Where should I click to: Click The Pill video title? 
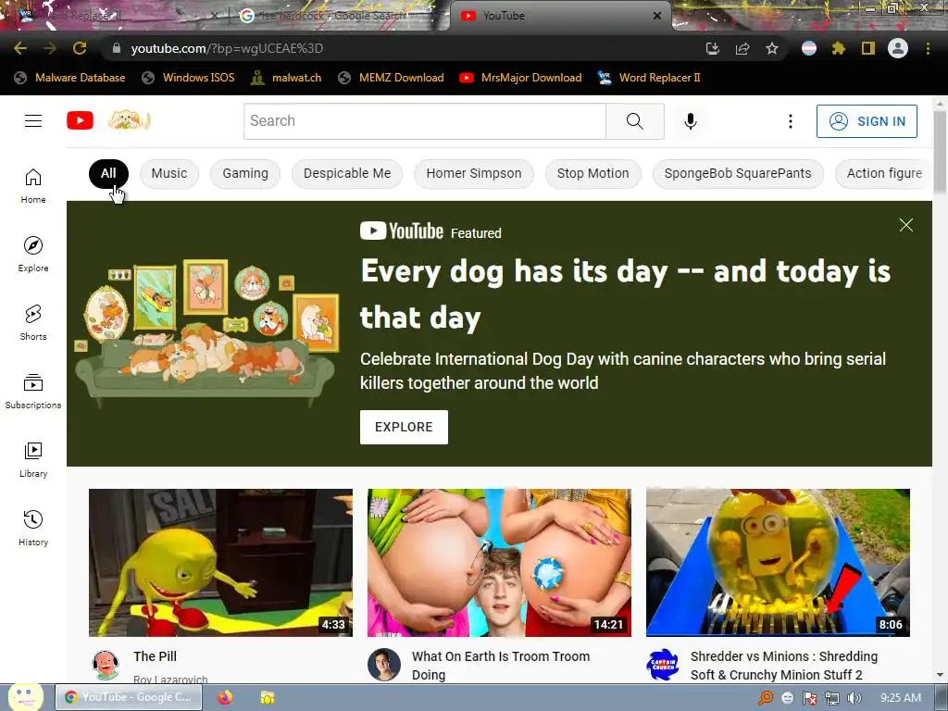tap(155, 656)
